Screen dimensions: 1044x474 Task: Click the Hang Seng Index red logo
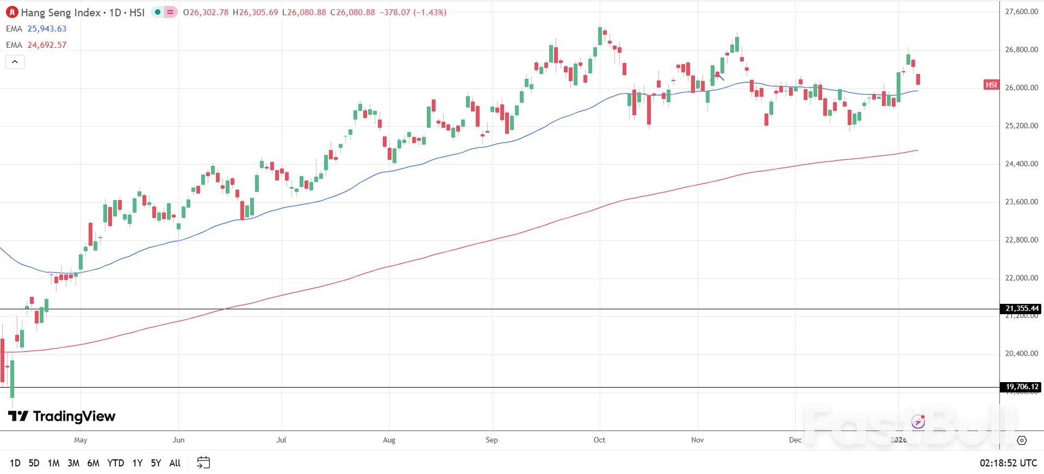tap(12, 12)
